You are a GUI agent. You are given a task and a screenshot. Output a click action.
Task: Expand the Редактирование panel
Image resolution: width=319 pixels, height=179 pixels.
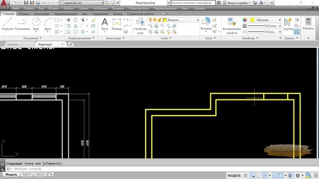[81, 38]
